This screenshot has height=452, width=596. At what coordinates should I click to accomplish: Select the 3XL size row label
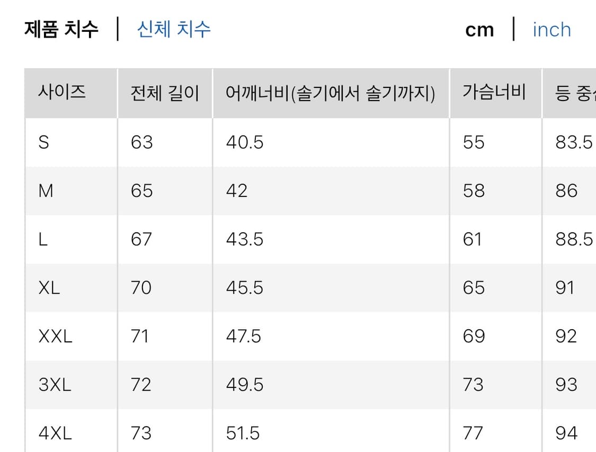pos(55,385)
